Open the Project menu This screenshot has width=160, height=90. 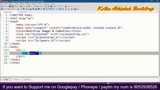[x=28, y=4]
